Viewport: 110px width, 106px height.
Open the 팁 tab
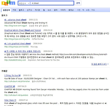(44, 10)
